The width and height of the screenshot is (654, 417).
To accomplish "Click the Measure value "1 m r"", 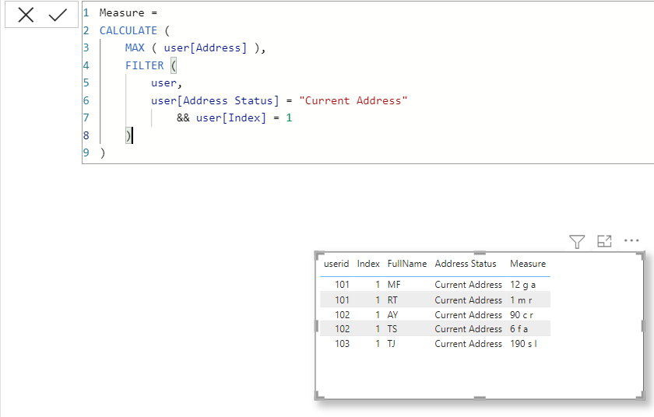I will click(521, 300).
